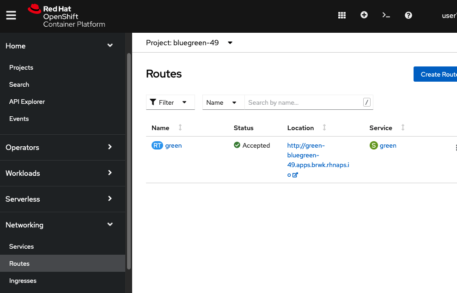Open API Explorer in sidebar
Viewport: 457px width, 293px height.
27,102
